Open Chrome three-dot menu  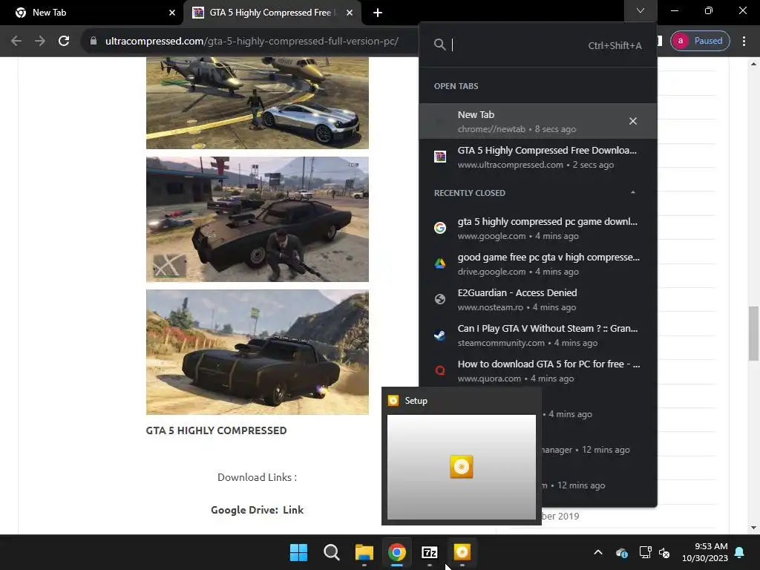[744, 42]
